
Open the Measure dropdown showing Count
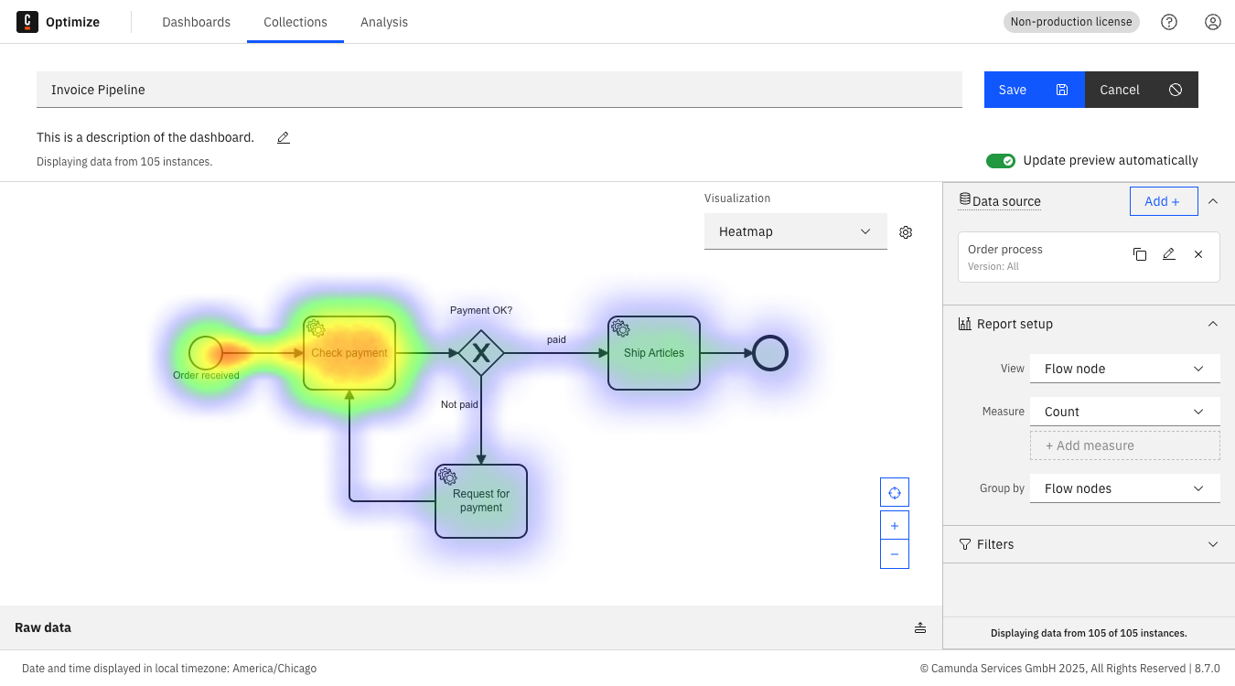point(1124,411)
